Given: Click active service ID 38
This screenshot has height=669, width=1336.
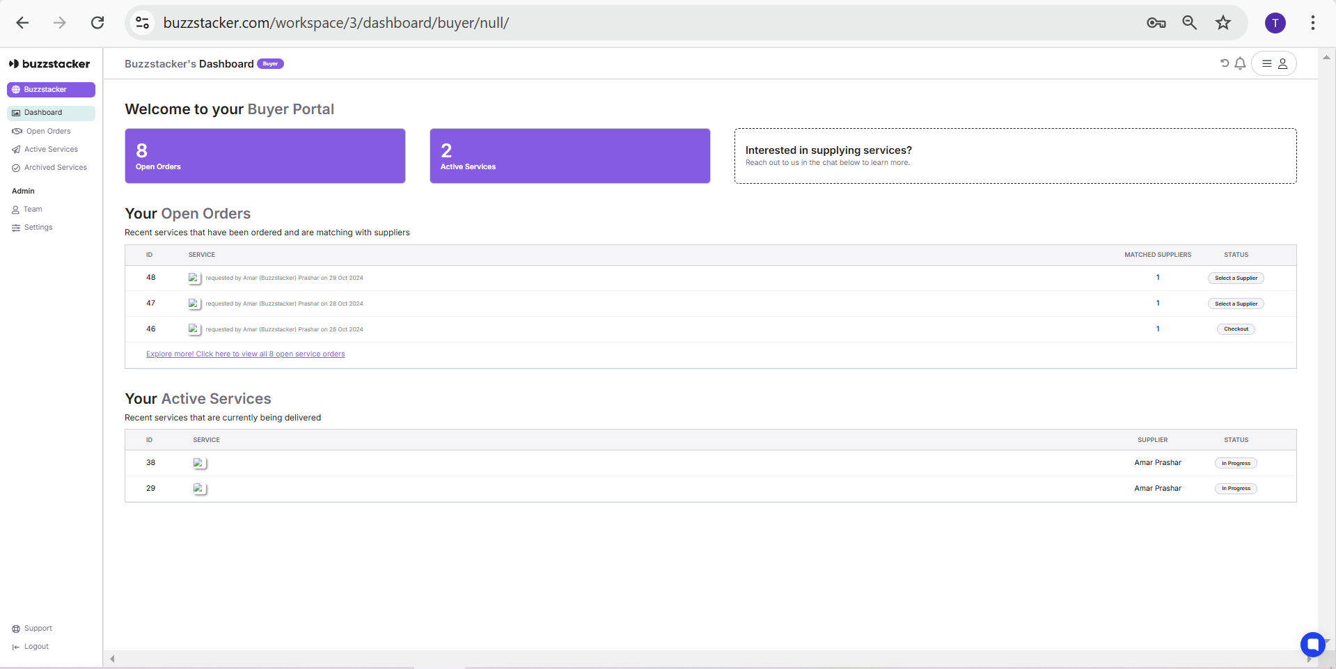Looking at the screenshot, I should [x=151, y=463].
